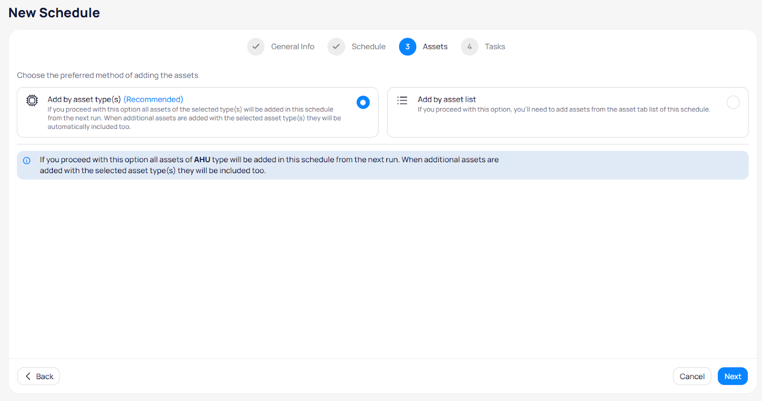Click the grey step 4 number circle
Image resolution: width=762 pixels, height=401 pixels.
point(469,47)
